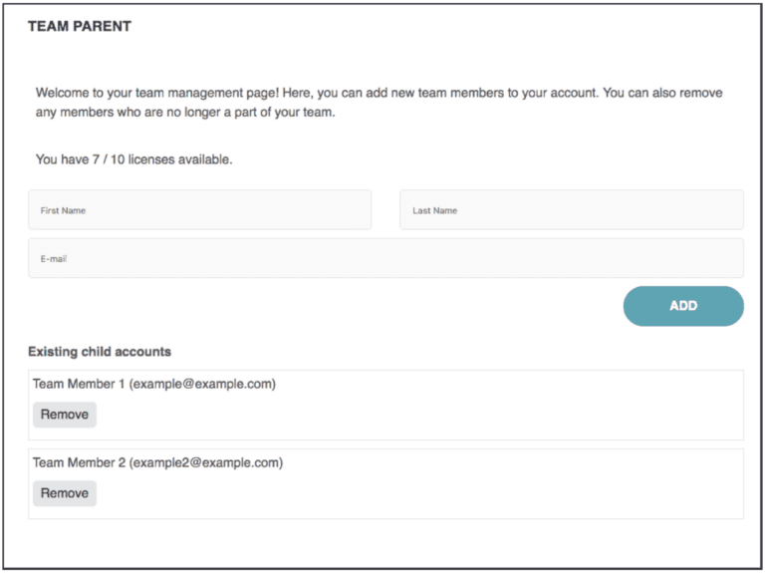This screenshot has width=765, height=573.
Task: Click the '7 / 10 licenses available' text
Action: [168, 159]
